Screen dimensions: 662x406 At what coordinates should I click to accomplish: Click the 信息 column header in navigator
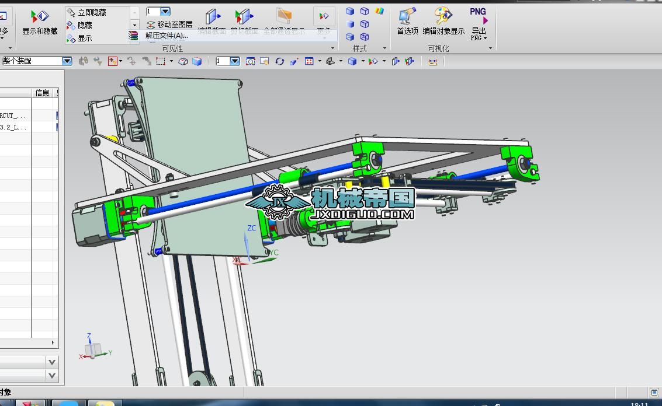tap(43, 93)
